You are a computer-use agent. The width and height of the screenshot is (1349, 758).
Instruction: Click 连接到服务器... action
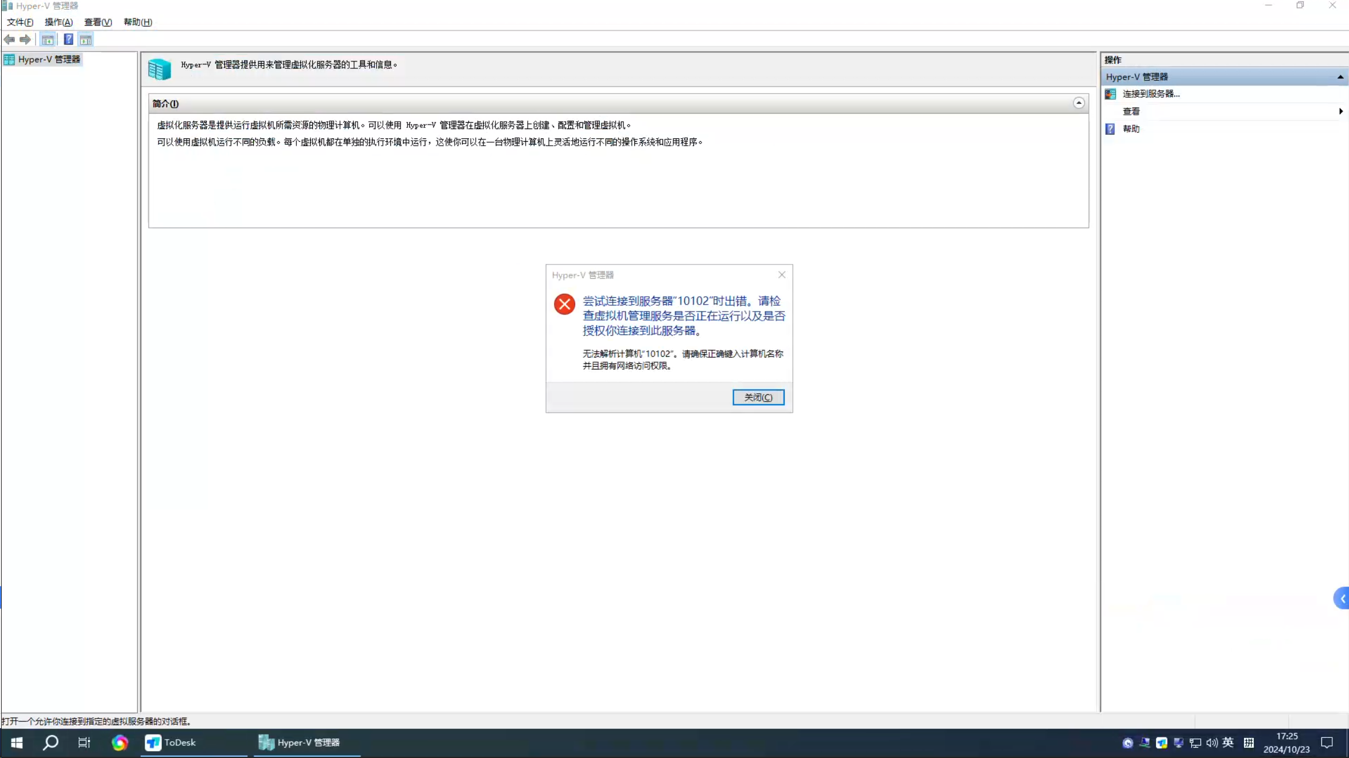(x=1151, y=94)
